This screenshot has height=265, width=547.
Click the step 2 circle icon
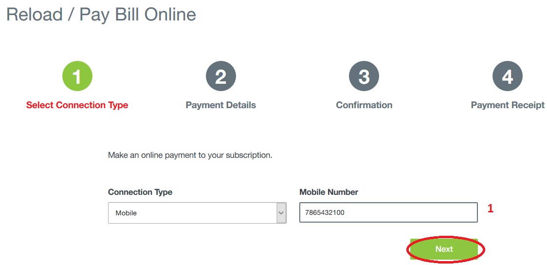coord(220,76)
